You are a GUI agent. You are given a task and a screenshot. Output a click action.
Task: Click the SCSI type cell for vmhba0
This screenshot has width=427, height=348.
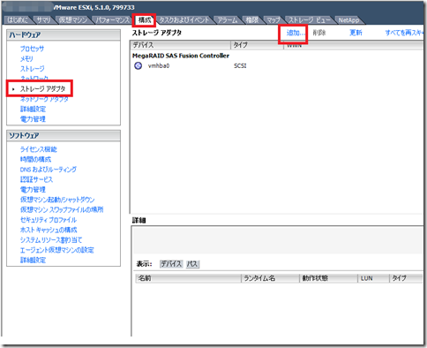(240, 65)
